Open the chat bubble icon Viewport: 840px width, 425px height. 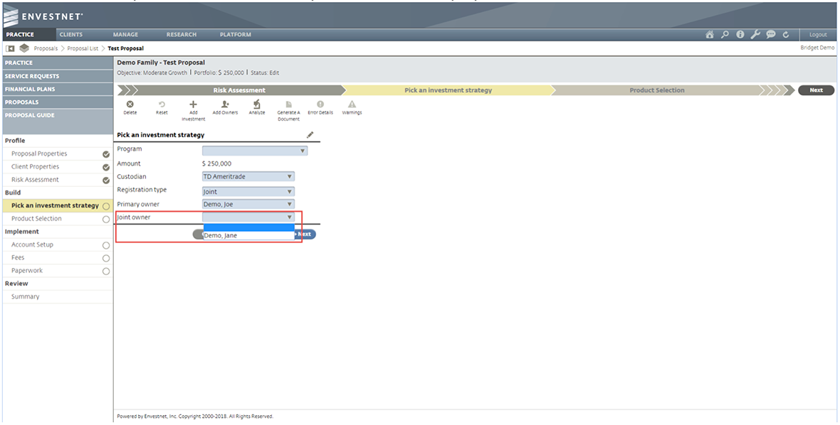(x=771, y=34)
